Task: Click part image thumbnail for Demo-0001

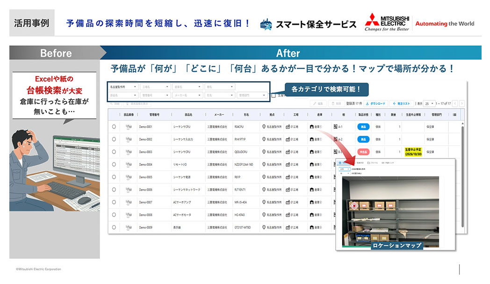Action: (x=129, y=127)
